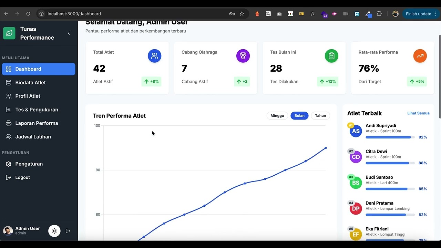Click the orange Rata-rata Performa trend icon
Viewport: 441px width, 248px height.
[420, 56]
